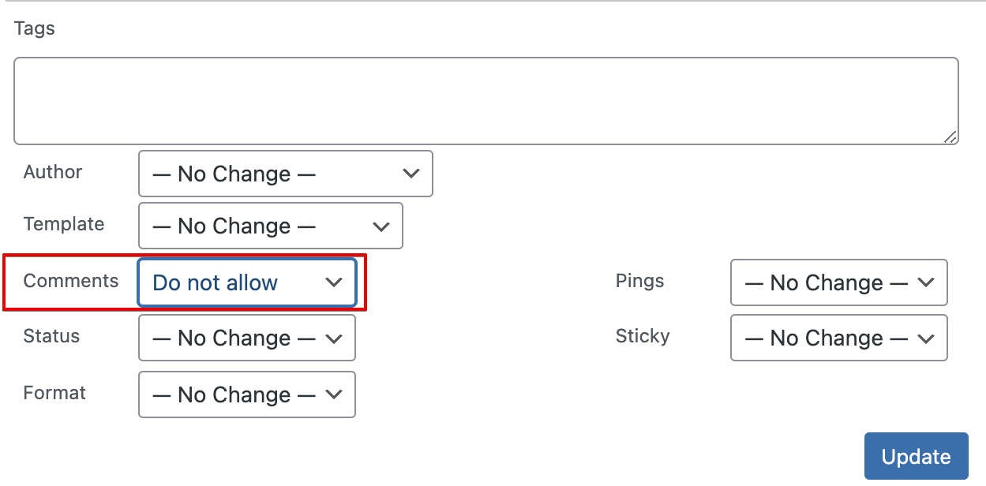This screenshot has height=486, width=986.
Task: Open the Format dropdown menu
Action: (x=246, y=394)
